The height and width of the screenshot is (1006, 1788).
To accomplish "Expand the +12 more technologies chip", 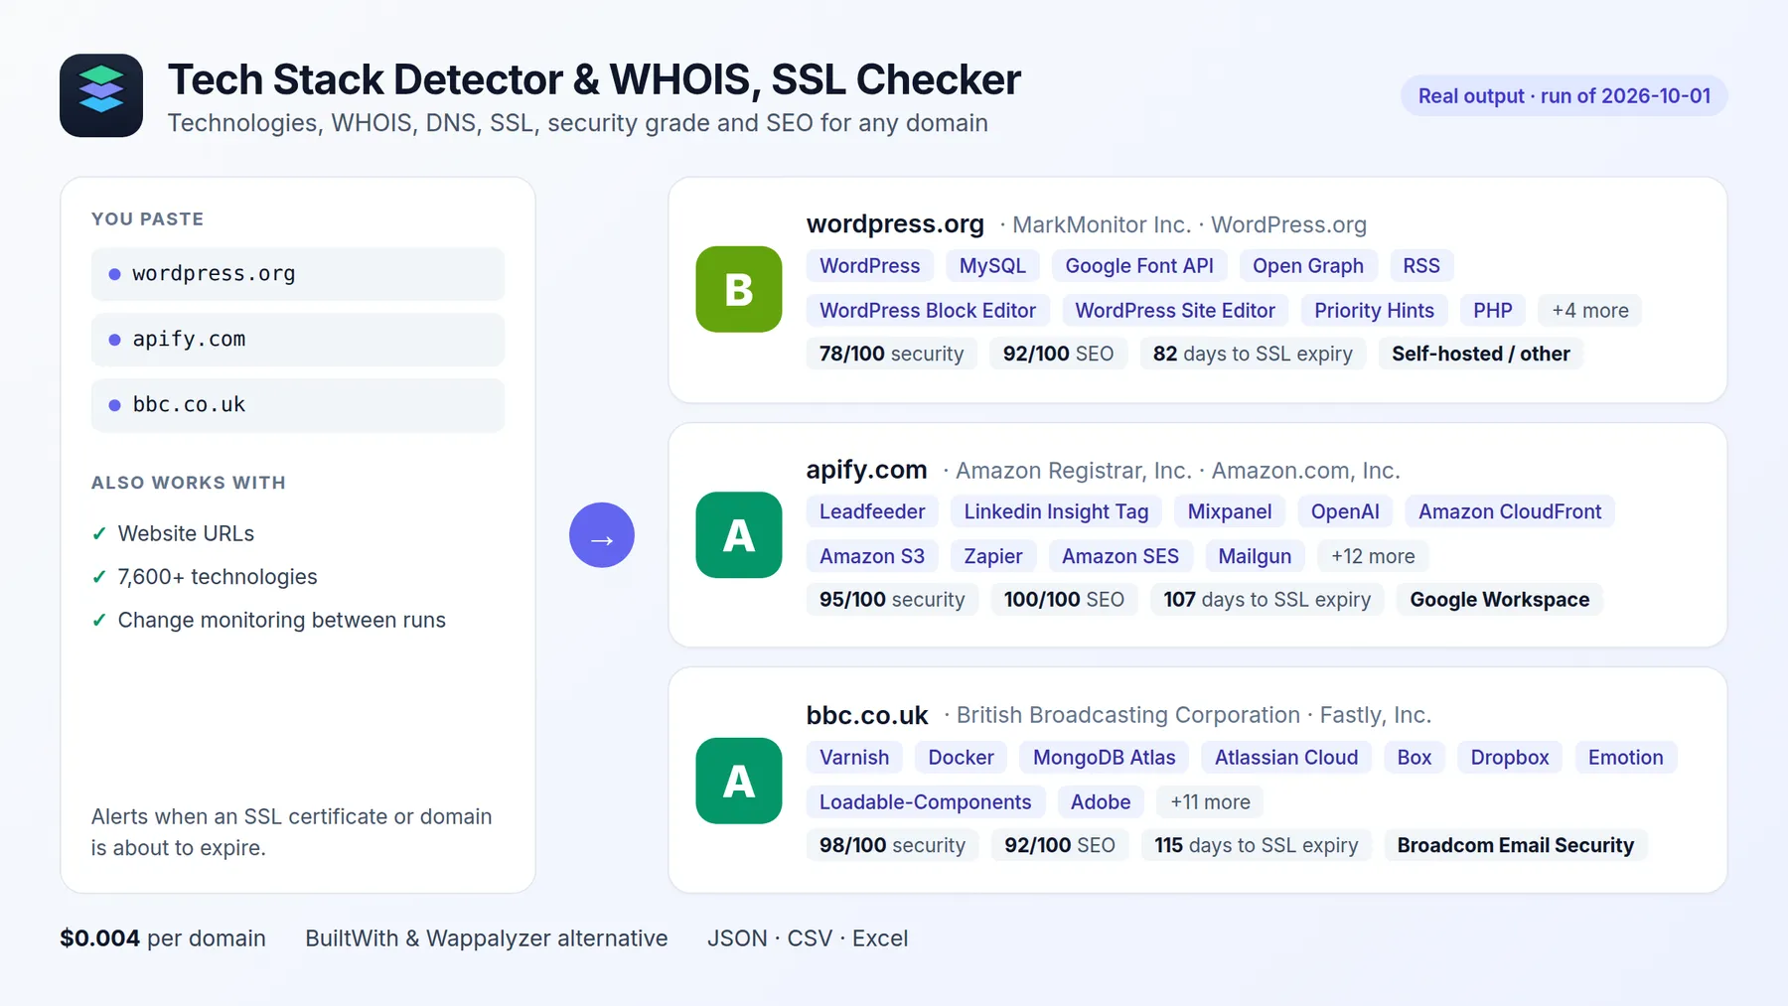I will pos(1373,556).
